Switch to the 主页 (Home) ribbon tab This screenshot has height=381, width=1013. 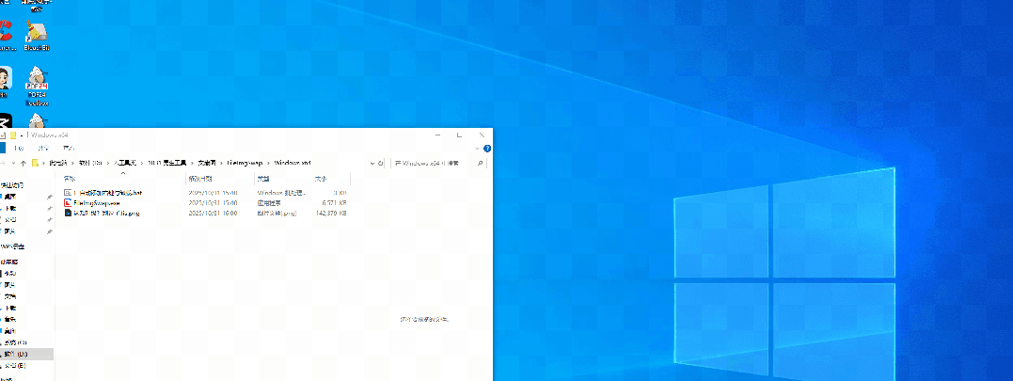pyautogui.click(x=17, y=149)
